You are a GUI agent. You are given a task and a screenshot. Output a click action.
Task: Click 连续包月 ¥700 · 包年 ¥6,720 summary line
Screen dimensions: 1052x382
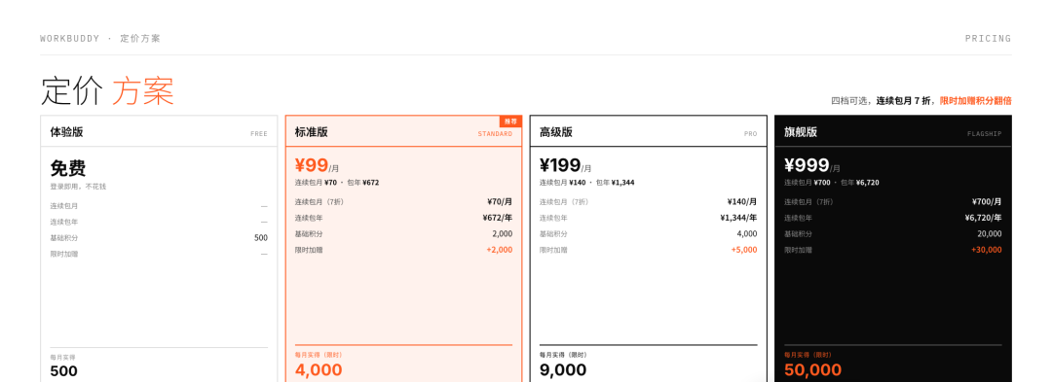[832, 182]
